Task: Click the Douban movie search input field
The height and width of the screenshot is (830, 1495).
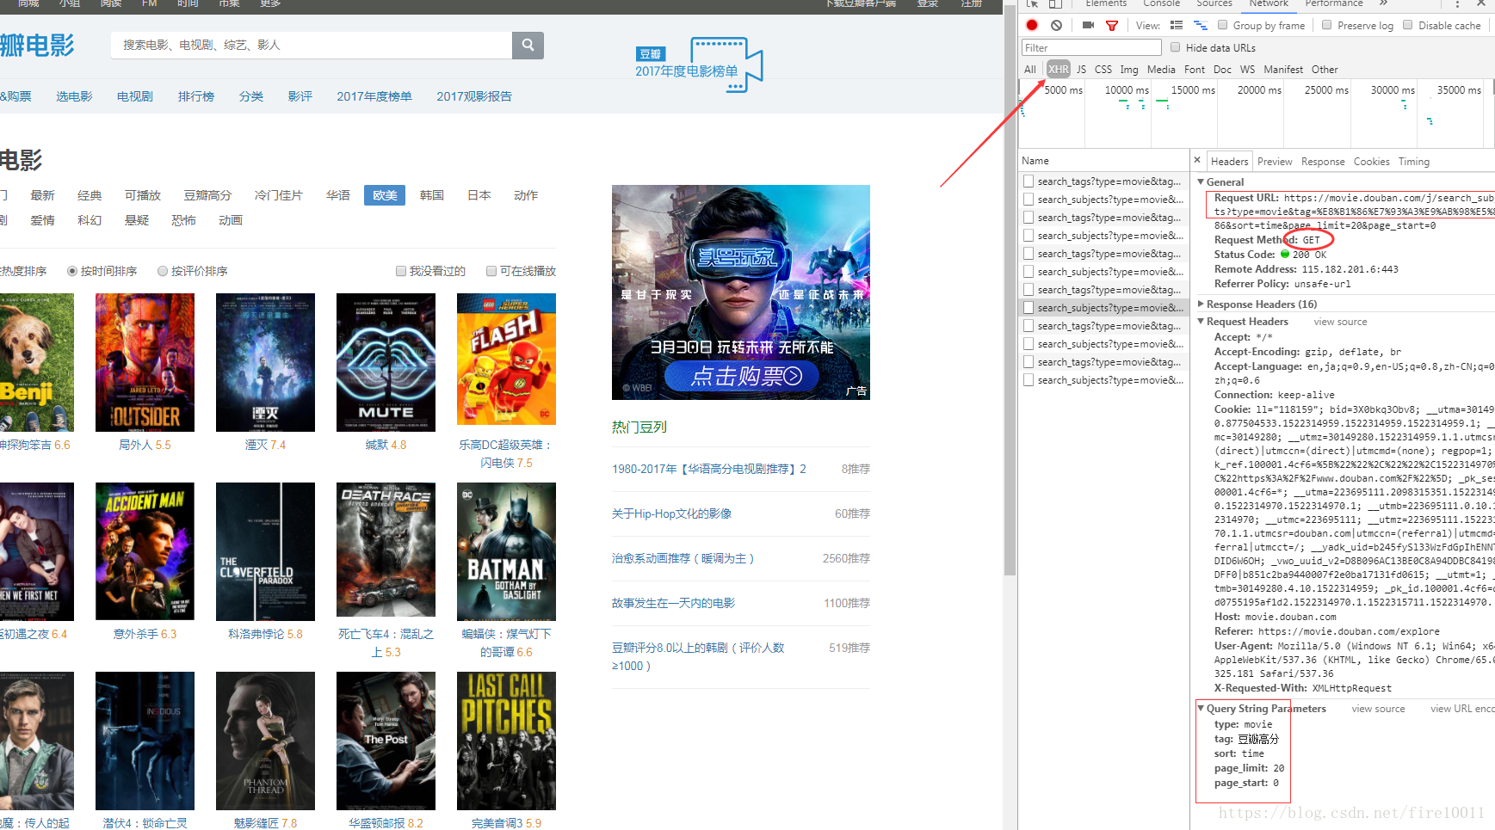Action: click(x=312, y=45)
